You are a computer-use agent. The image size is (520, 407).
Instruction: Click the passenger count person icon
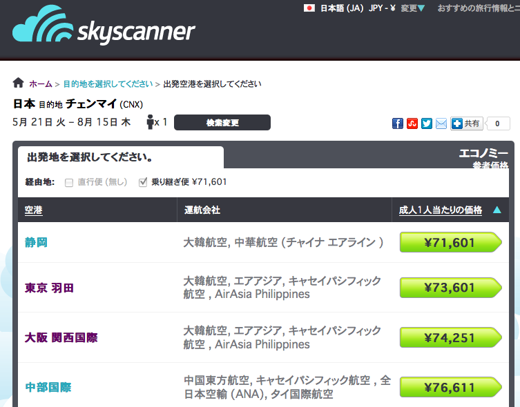(150, 122)
